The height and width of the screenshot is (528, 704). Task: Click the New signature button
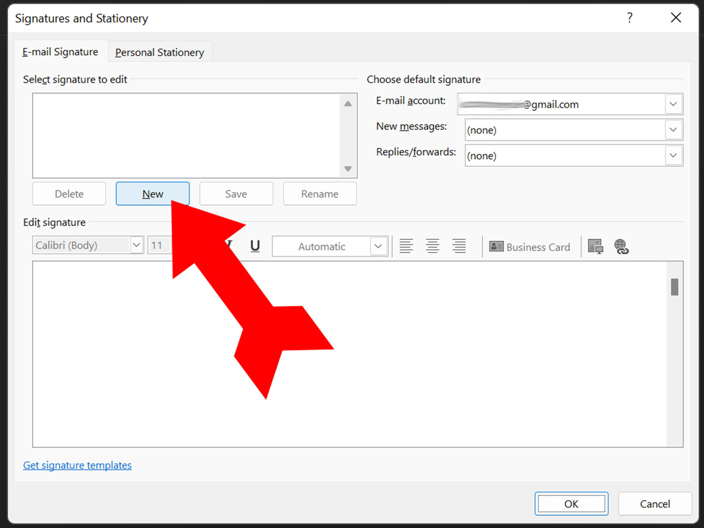click(153, 194)
